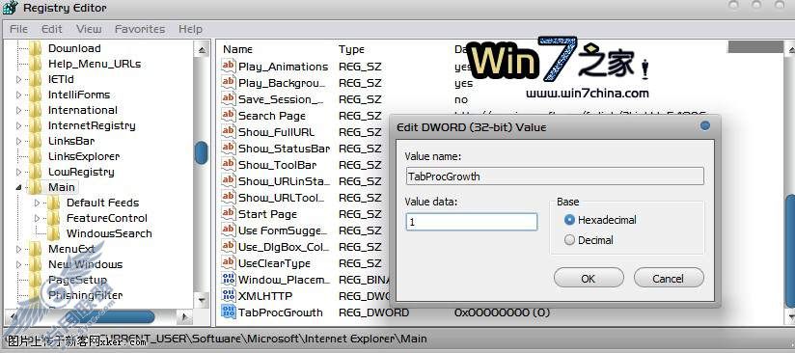Click the FeatureControl folder icon
The height and width of the screenshot is (353, 795).
click(53, 218)
